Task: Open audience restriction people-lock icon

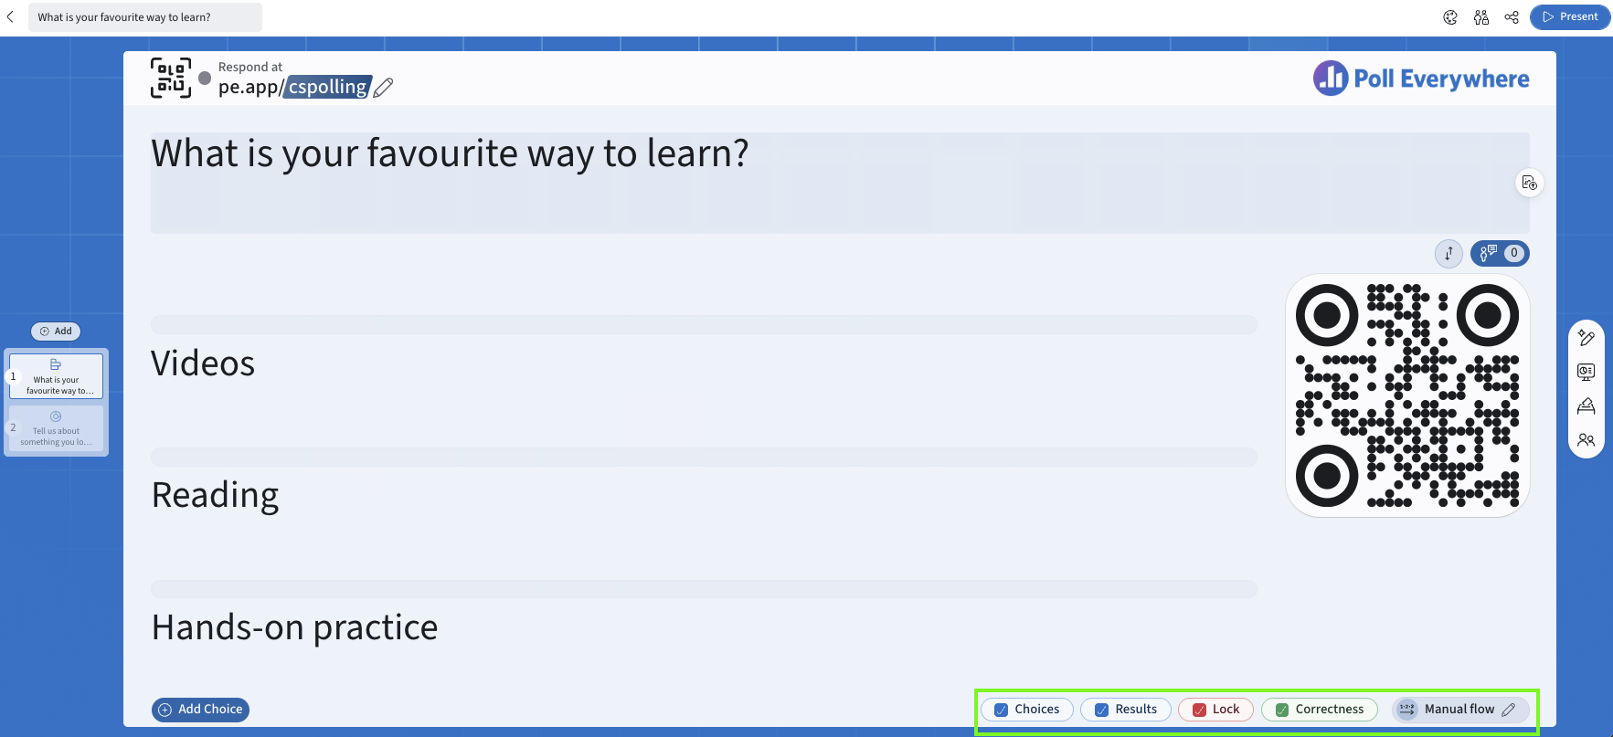Action: pyautogui.click(x=1481, y=17)
